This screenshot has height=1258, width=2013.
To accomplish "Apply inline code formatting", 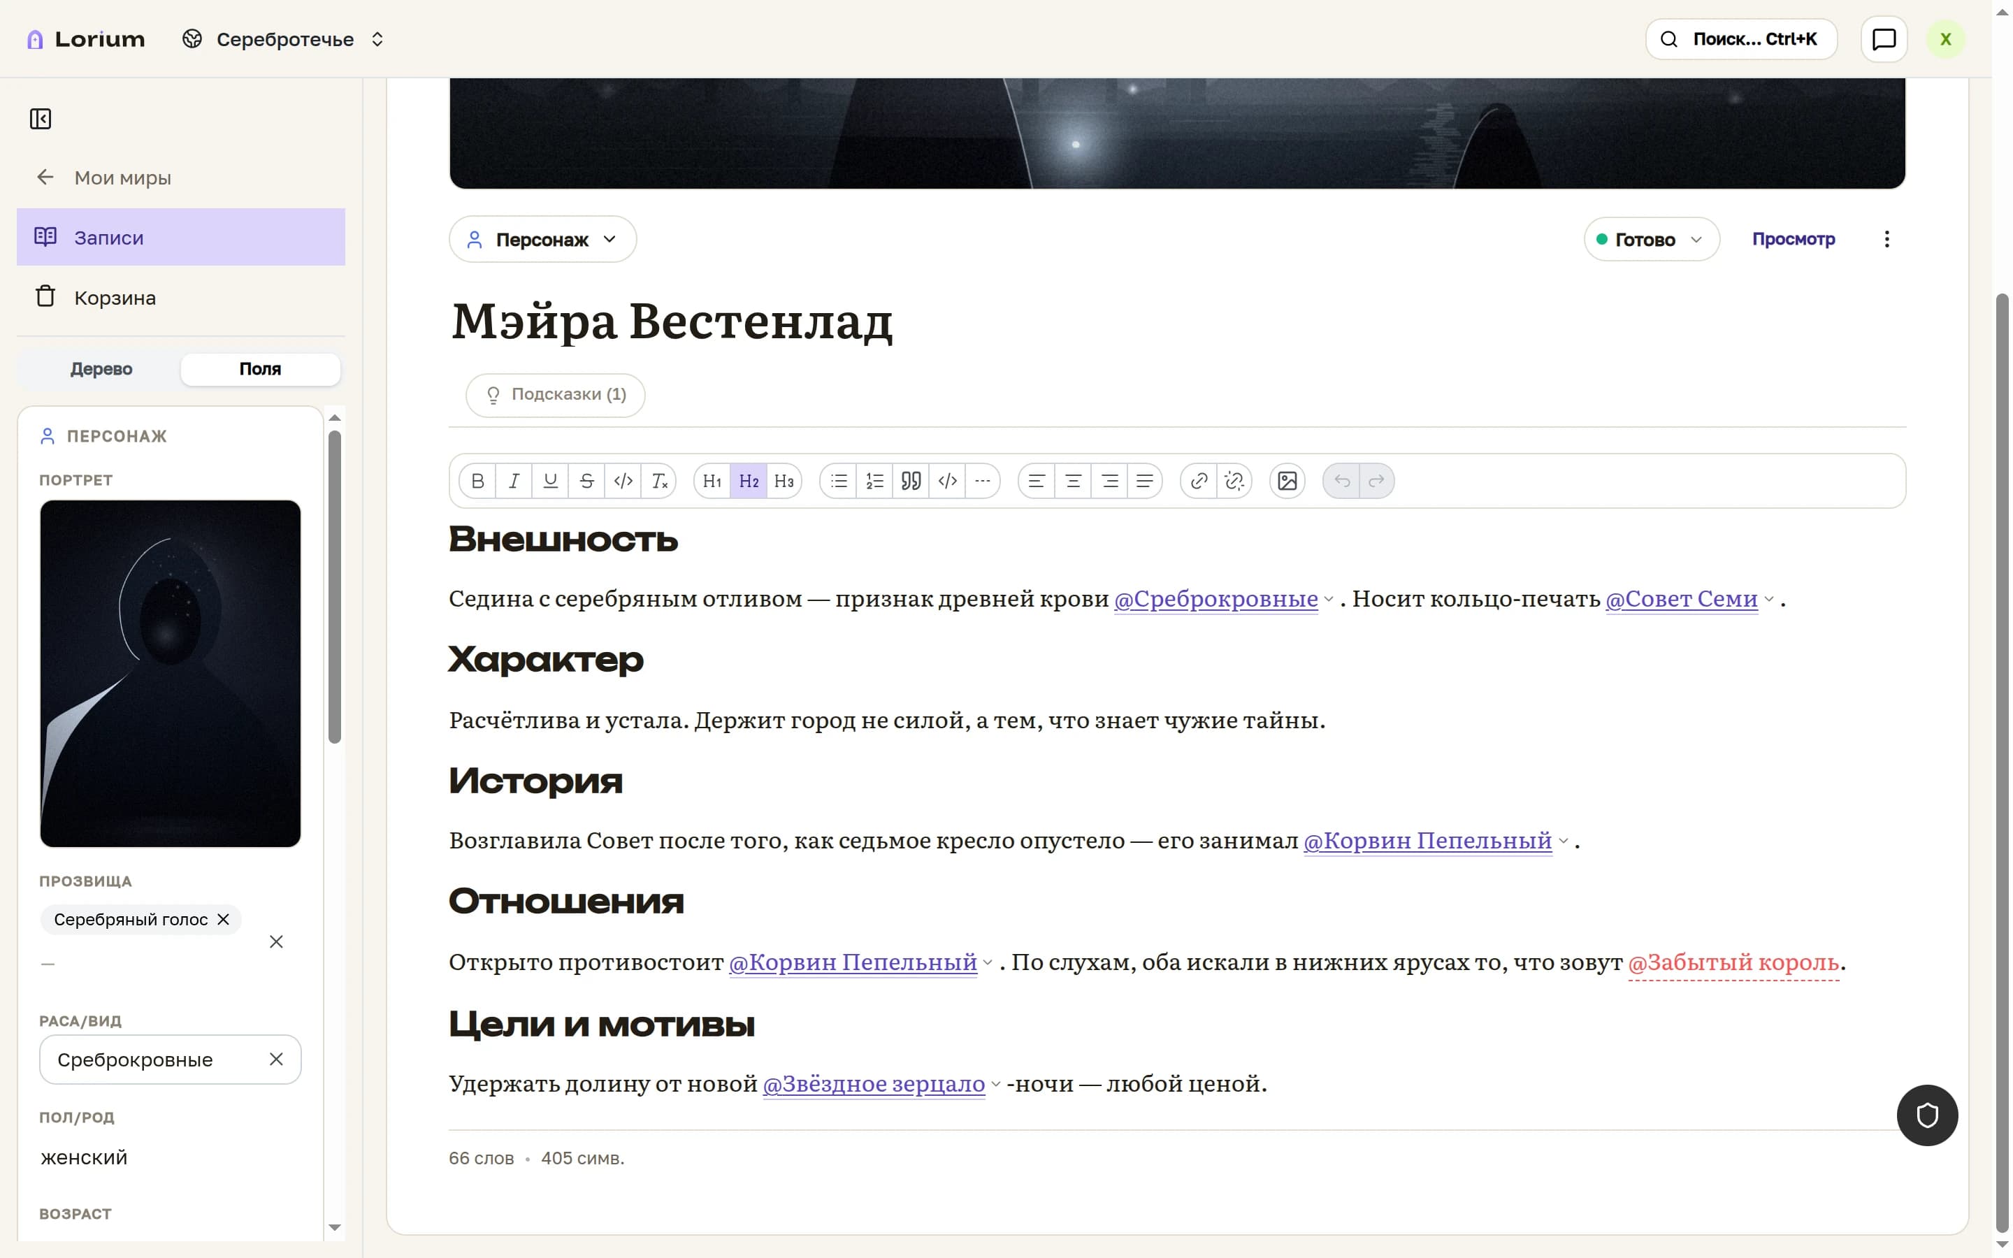I will click(623, 481).
